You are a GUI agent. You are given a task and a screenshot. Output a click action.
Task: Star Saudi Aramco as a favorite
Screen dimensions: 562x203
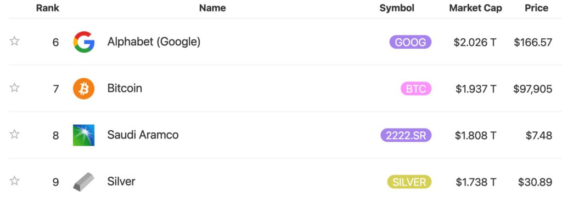click(14, 135)
